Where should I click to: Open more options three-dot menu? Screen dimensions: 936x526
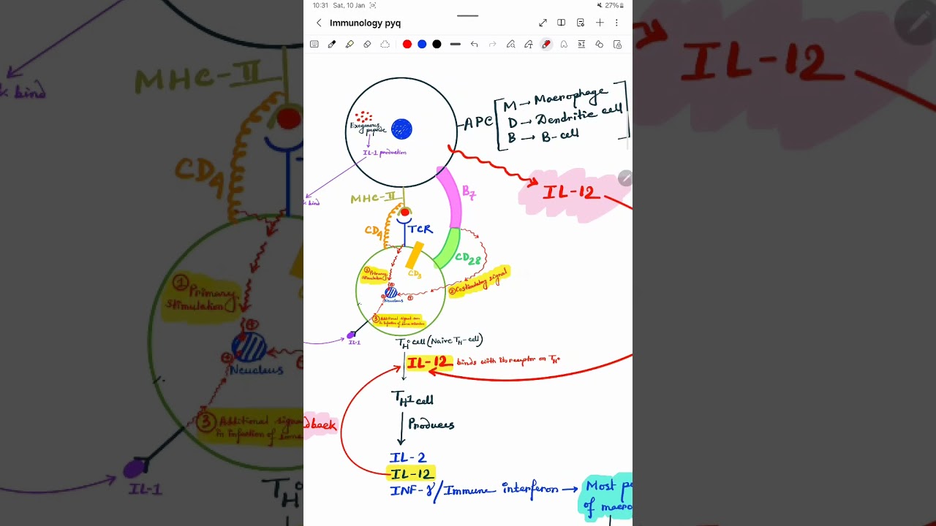click(x=616, y=23)
